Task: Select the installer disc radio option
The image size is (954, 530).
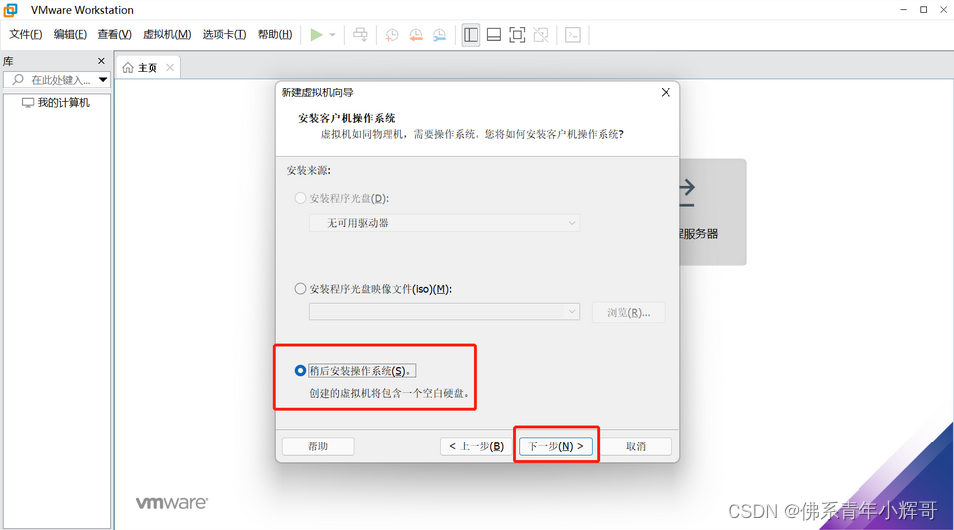Action: tap(300, 198)
